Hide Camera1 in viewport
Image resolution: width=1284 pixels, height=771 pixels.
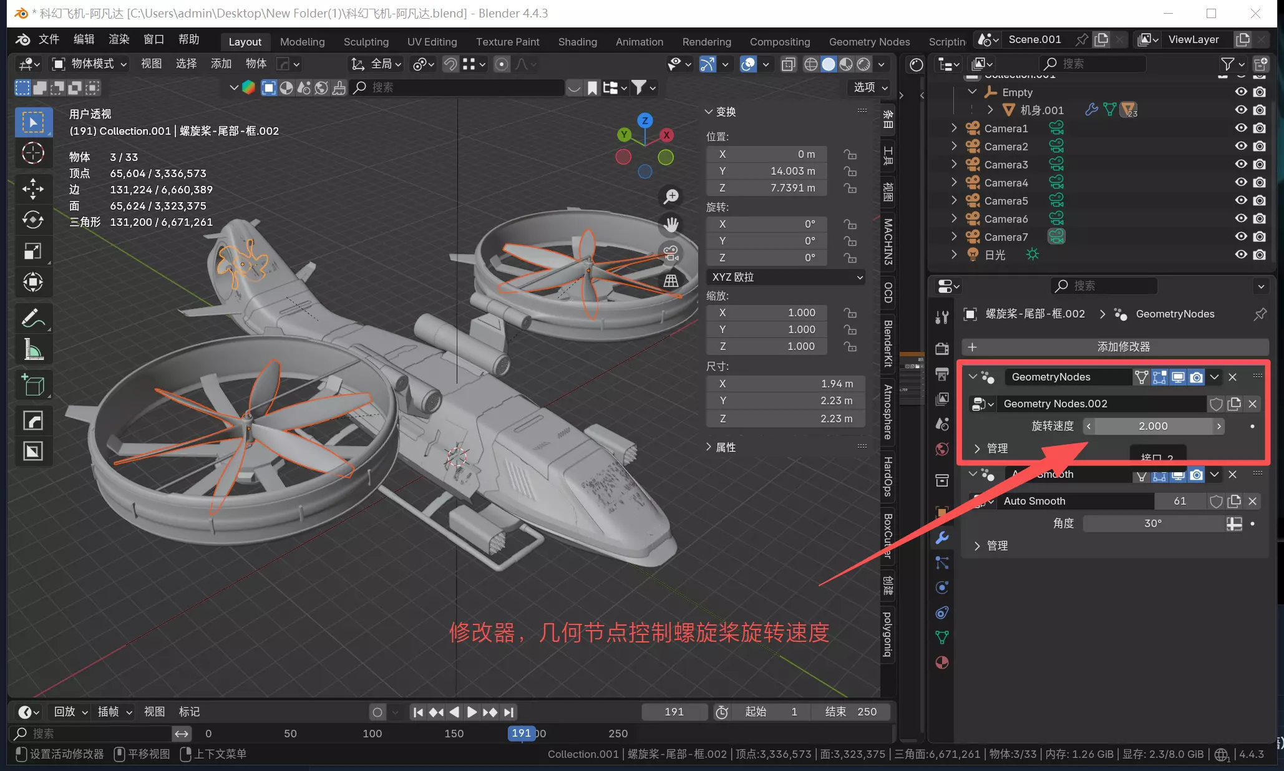[x=1241, y=128]
